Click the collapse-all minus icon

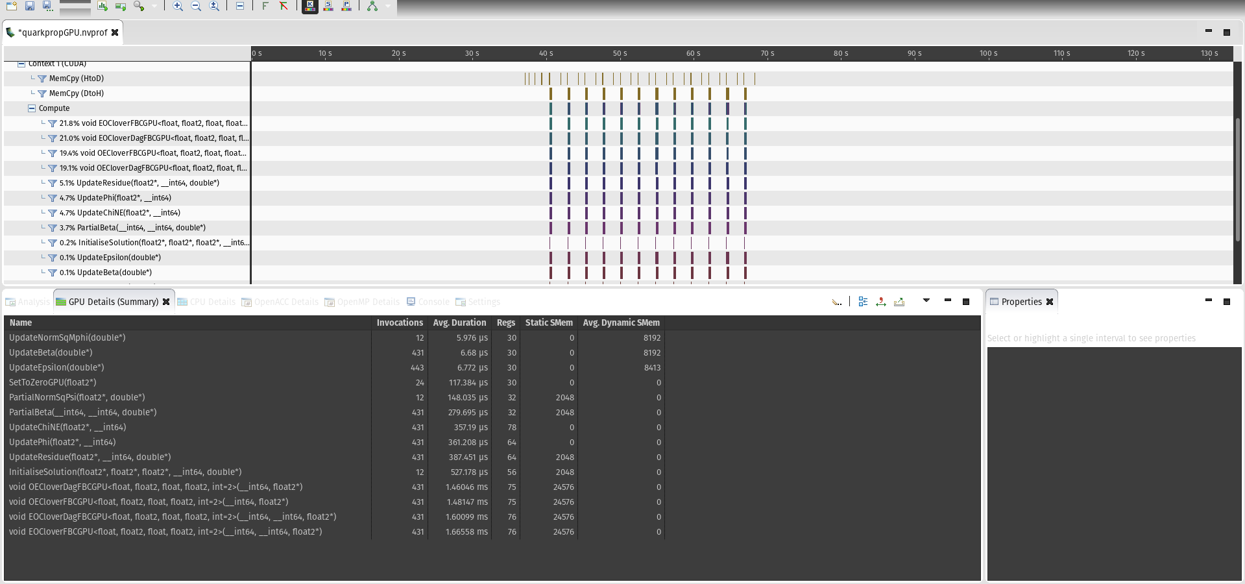[x=240, y=6]
